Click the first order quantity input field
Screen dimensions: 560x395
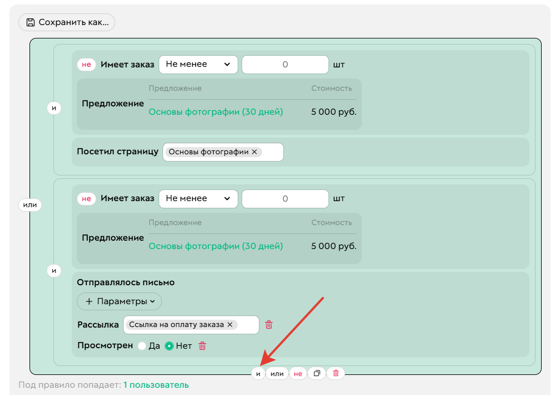coord(285,65)
